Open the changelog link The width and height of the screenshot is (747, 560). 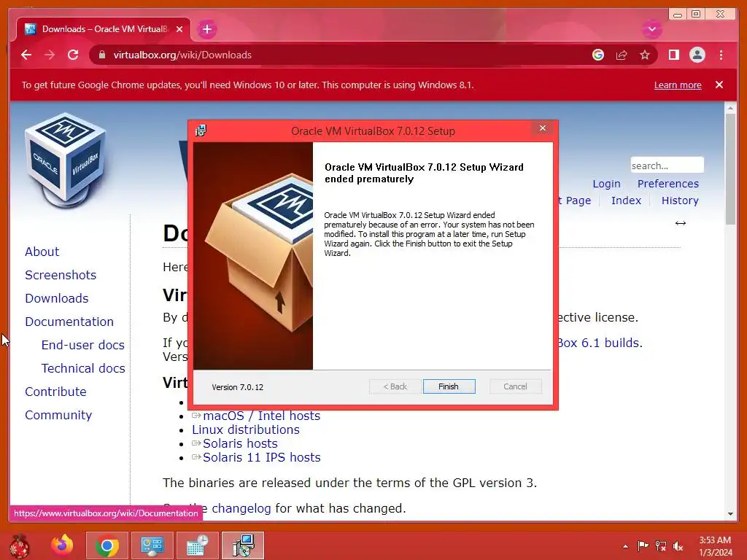241,508
